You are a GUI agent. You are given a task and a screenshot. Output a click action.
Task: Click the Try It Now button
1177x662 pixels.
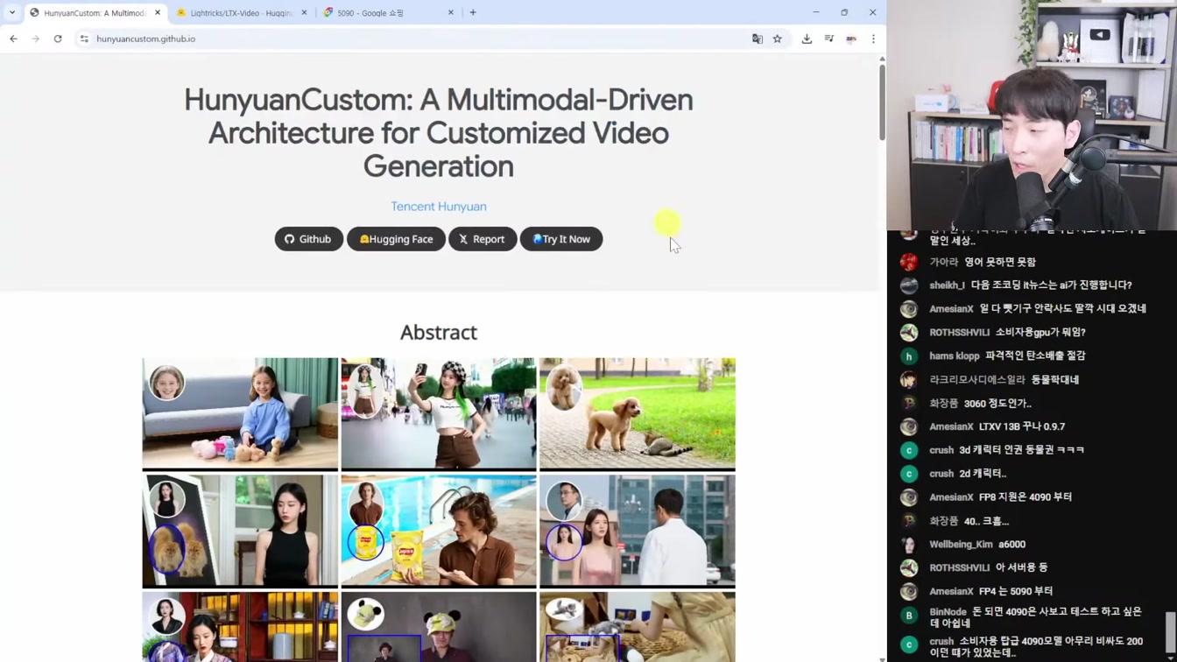coord(561,239)
